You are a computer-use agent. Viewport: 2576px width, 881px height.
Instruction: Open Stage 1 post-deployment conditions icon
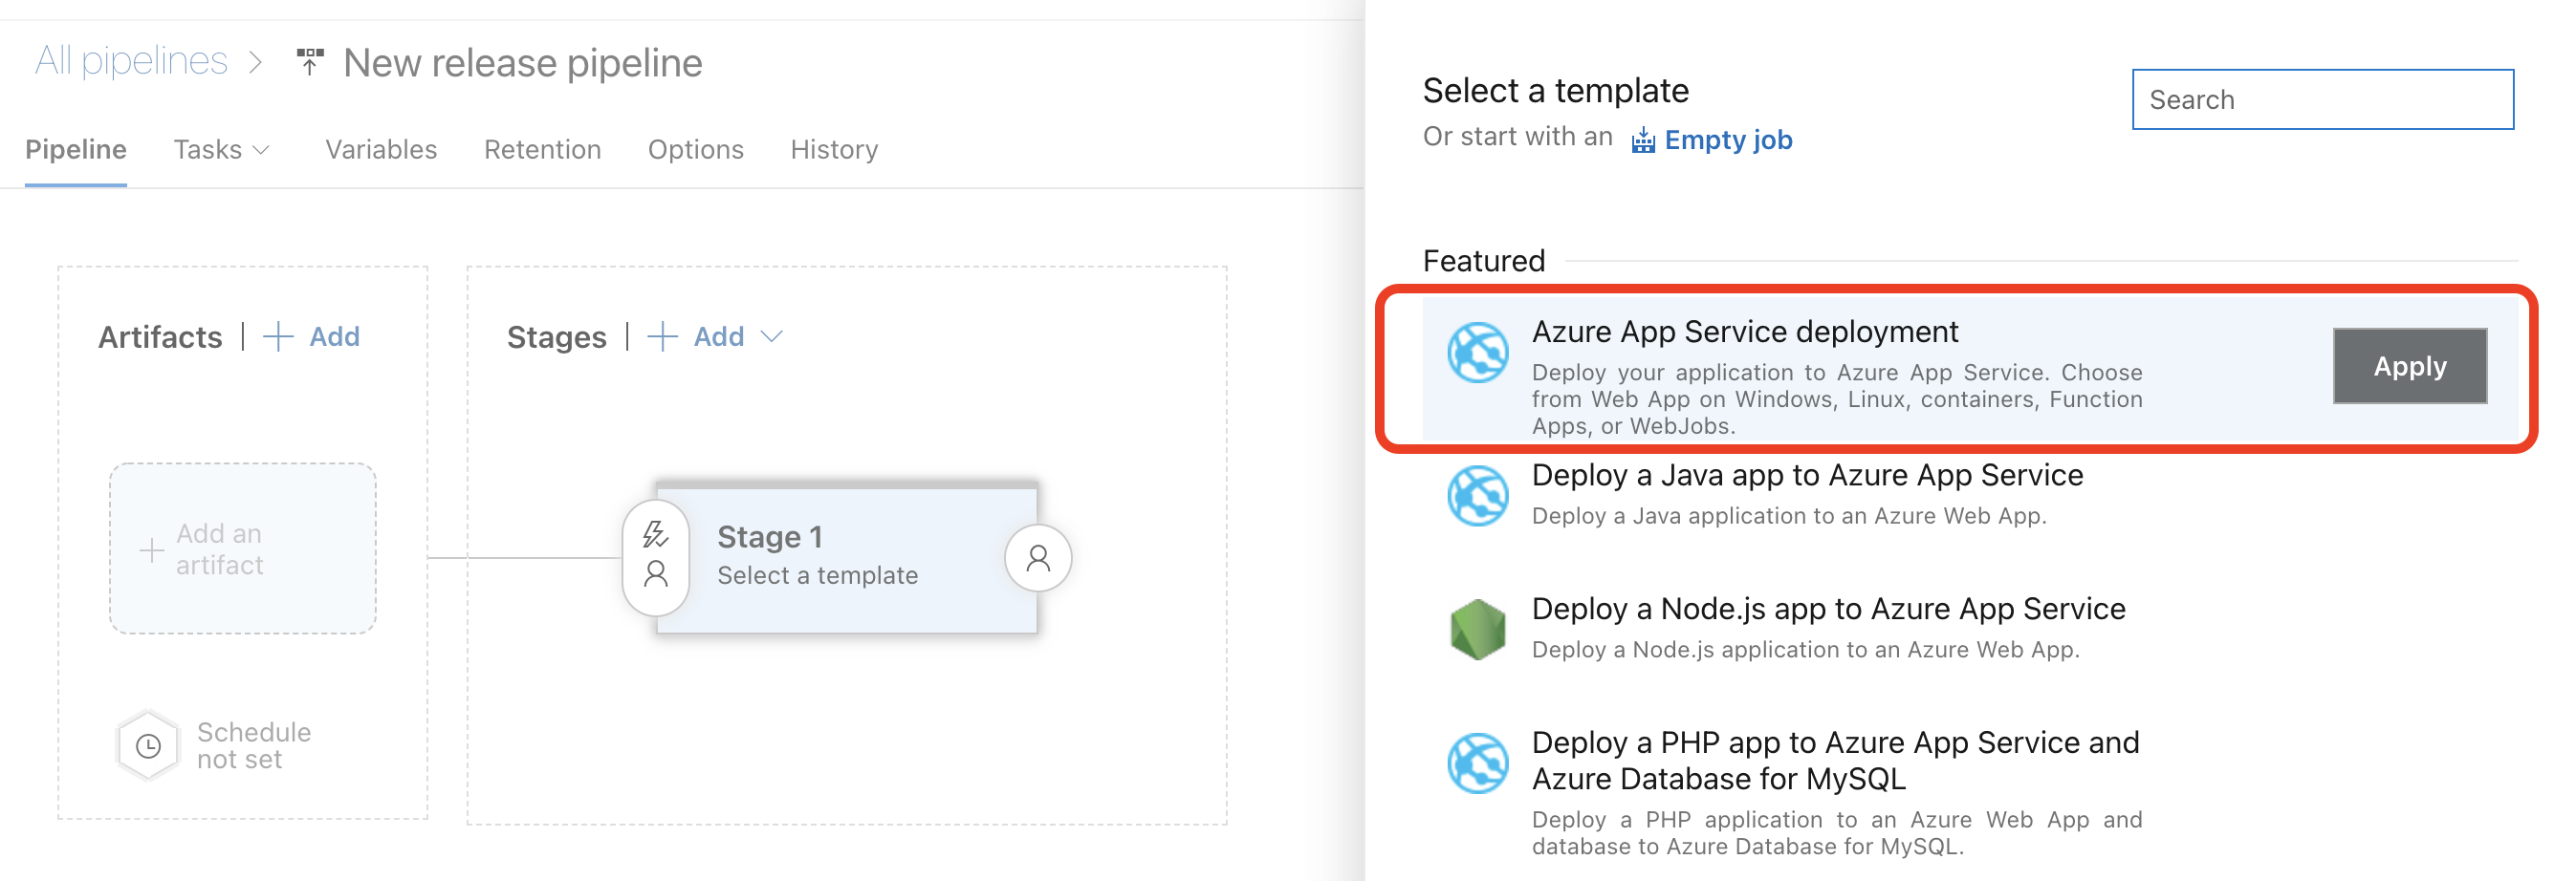(x=1038, y=557)
